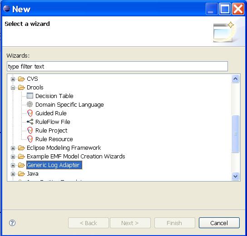Expand the Java category
The image size is (247, 236).
click(13, 174)
